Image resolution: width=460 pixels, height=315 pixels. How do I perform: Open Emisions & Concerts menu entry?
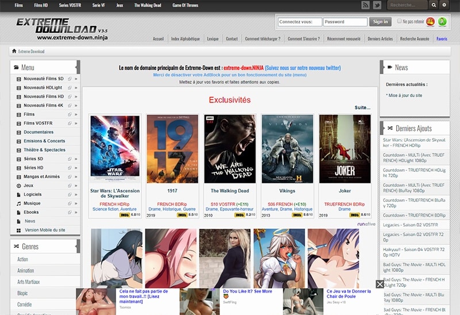tap(44, 141)
